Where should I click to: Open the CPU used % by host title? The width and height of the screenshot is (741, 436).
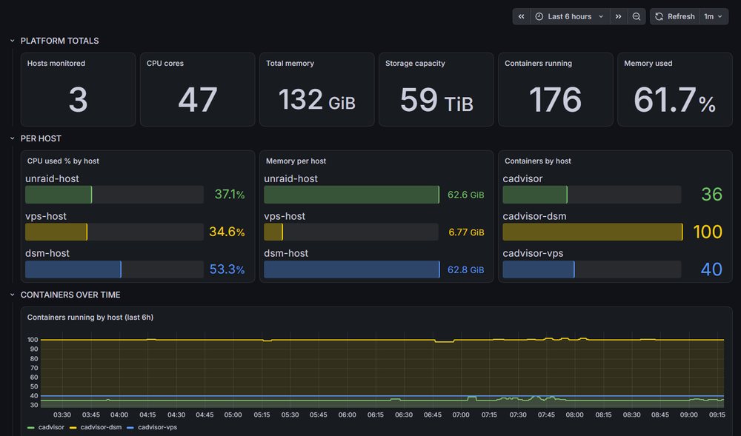coord(63,161)
